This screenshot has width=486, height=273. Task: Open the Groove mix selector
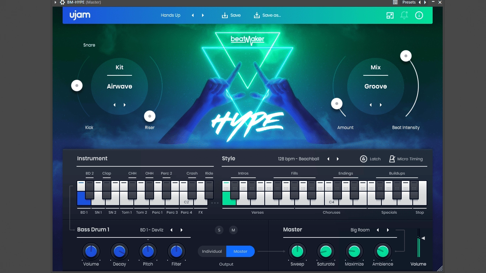(376, 86)
